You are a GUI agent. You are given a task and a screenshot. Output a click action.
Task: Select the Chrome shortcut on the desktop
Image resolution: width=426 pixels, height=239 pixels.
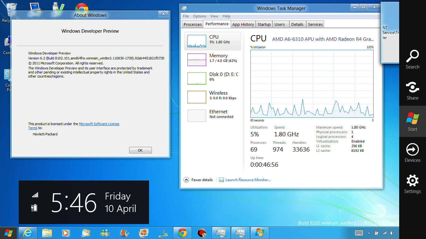pyautogui.click(x=81, y=7)
